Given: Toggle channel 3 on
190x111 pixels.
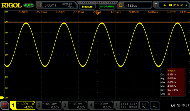Looking at the screenshot, I should point(65,105).
